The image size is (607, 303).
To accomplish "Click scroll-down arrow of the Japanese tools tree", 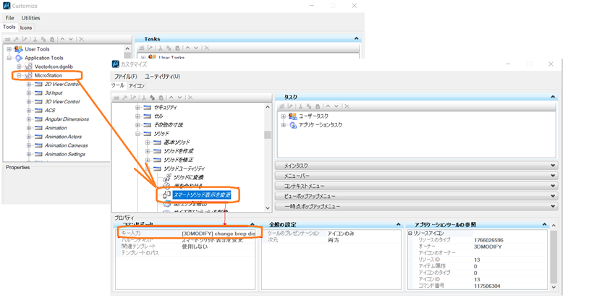I will [x=268, y=208].
